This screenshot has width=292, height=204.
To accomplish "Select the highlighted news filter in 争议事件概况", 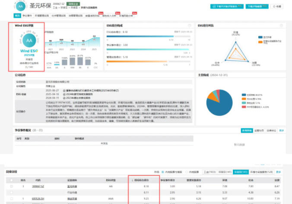I will [x=247, y=131].
